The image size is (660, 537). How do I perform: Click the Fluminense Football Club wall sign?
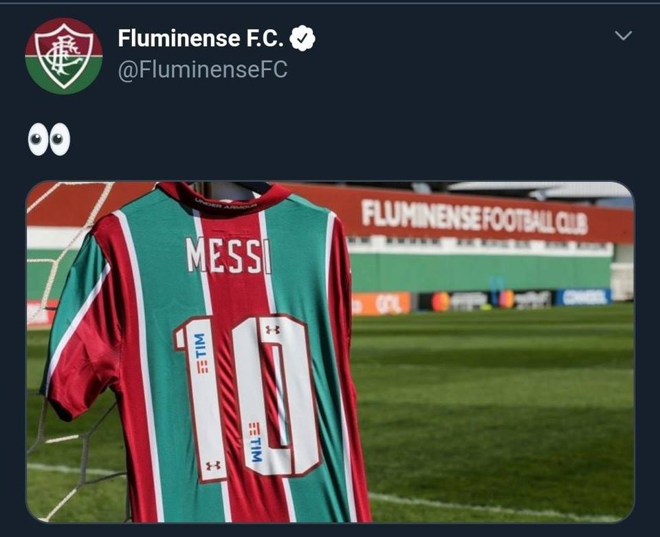coord(474,217)
